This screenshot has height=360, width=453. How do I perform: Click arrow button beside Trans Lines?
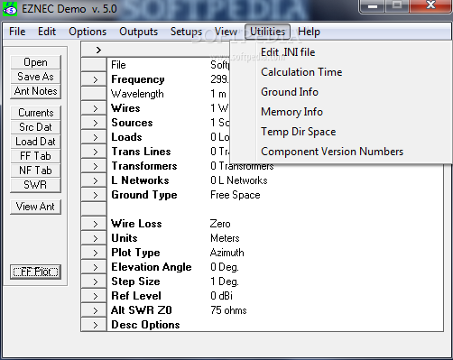point(94,152)
